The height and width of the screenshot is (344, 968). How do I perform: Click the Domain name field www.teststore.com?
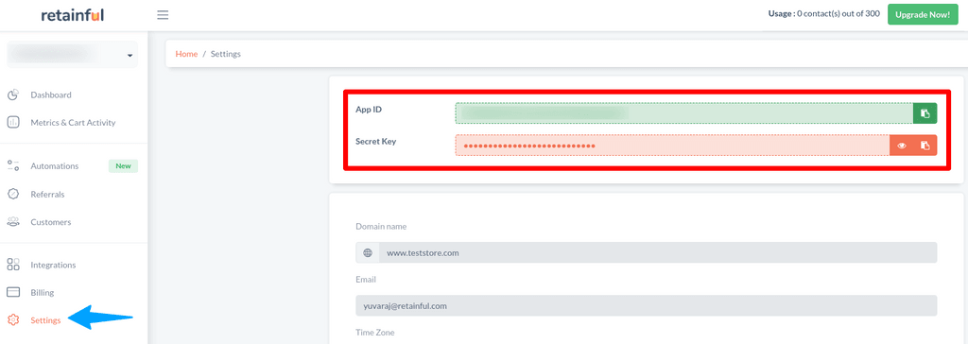tap(658, 252)
